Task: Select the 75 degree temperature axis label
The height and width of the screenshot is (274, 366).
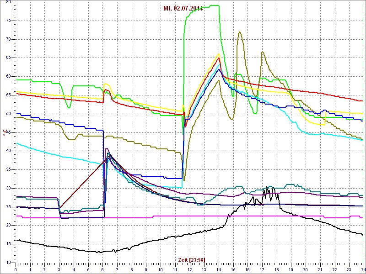Action: point(8,21)
